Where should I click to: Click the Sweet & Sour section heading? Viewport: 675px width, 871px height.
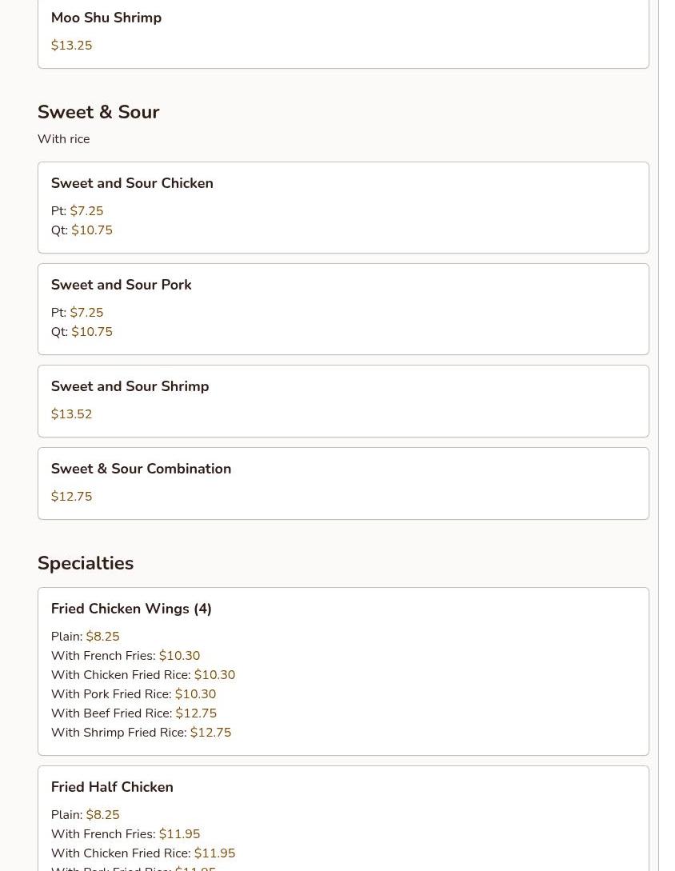pos(98,112)
